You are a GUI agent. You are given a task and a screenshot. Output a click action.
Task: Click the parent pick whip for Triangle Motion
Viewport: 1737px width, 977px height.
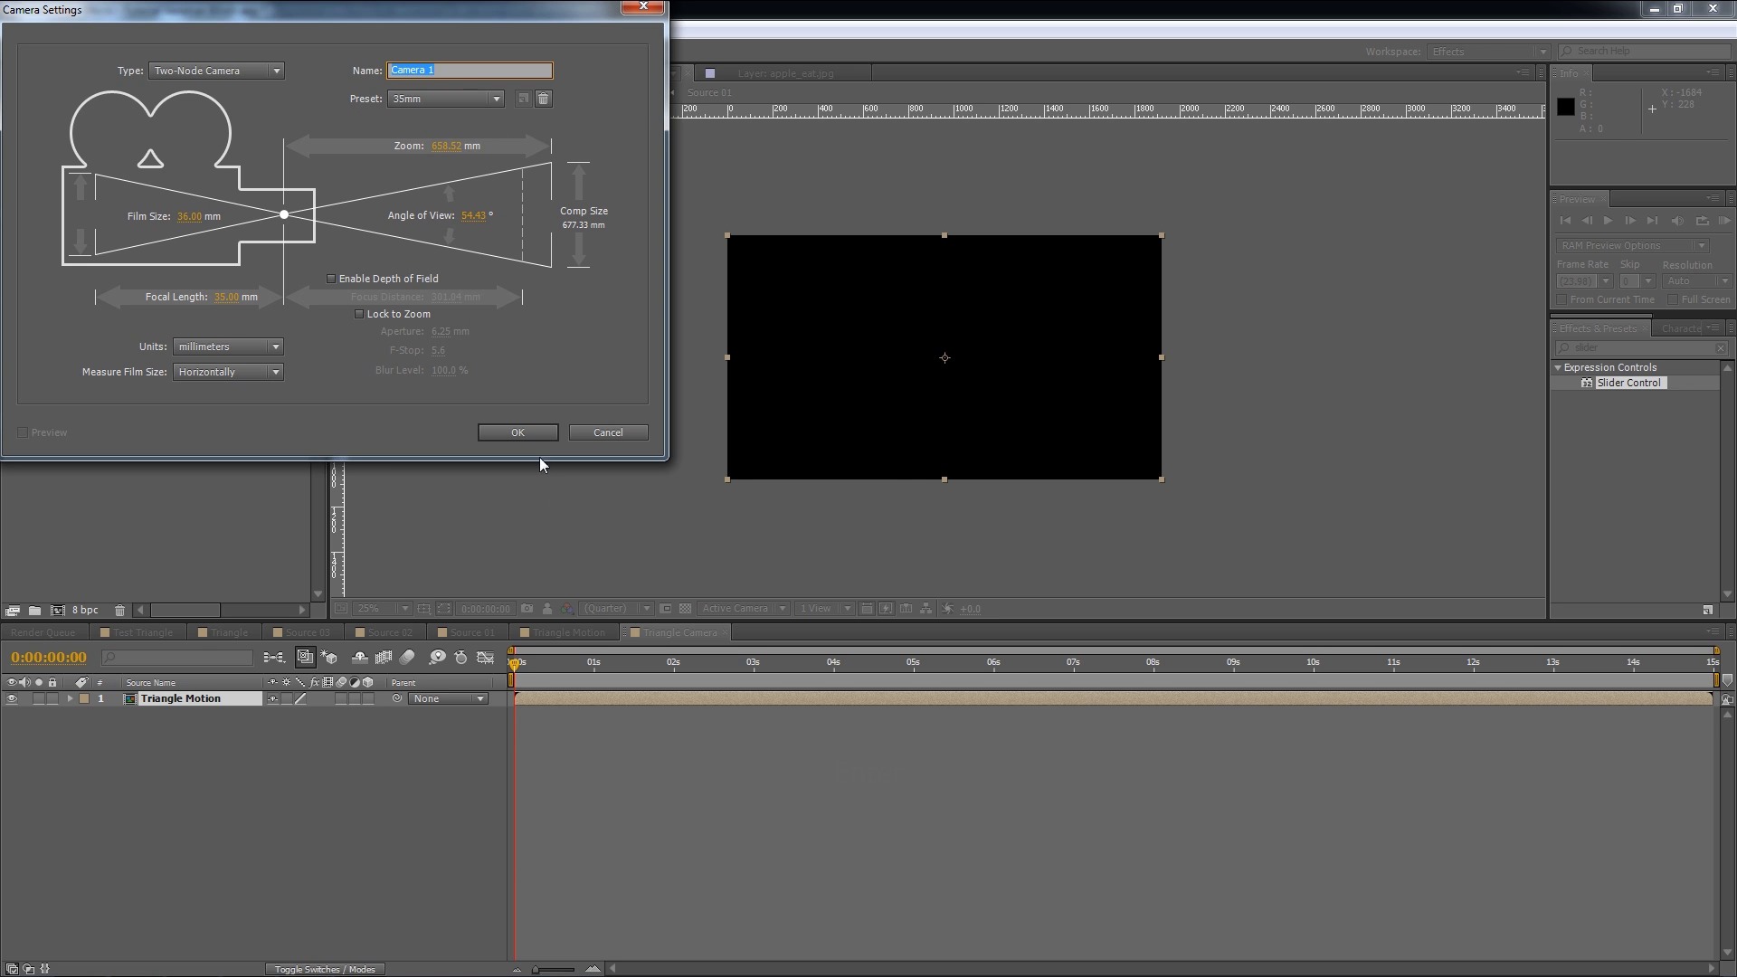(x=397, y=698)
